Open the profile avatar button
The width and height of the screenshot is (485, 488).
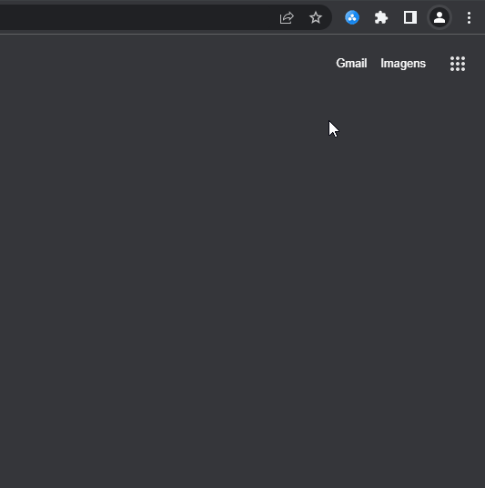(x=440, y=17)
